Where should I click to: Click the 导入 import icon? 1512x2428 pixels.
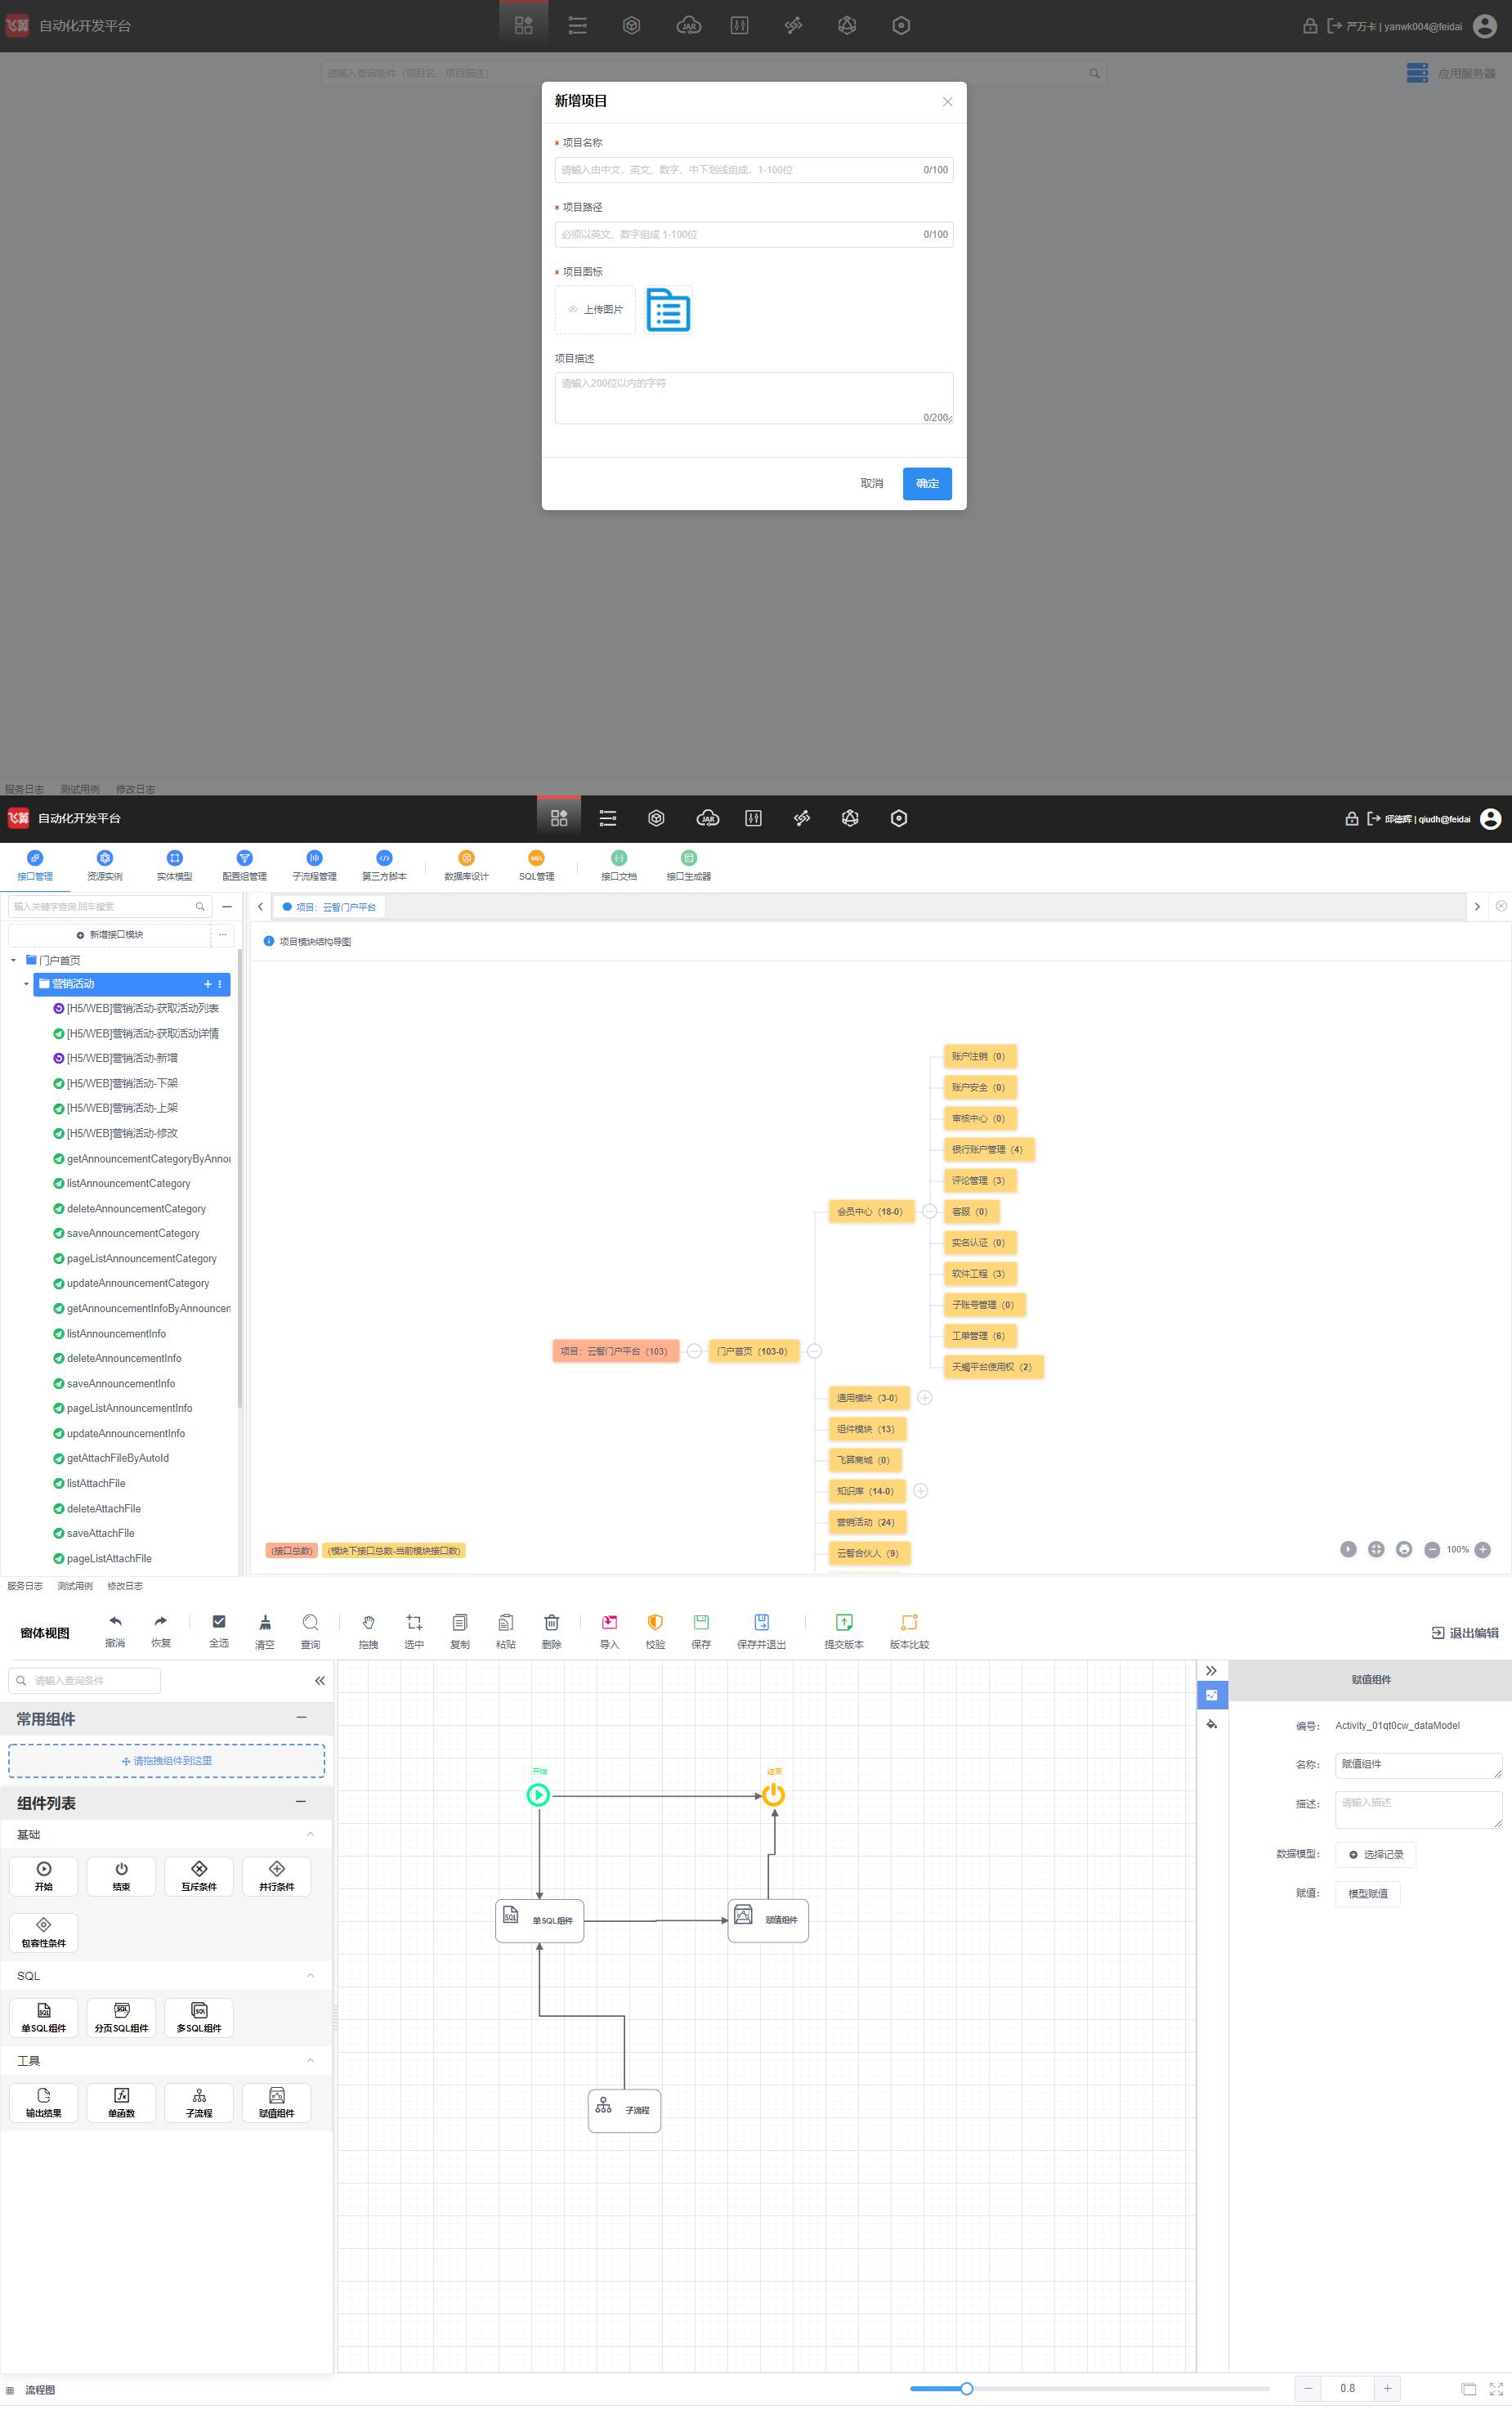(x=609, y=1622)
